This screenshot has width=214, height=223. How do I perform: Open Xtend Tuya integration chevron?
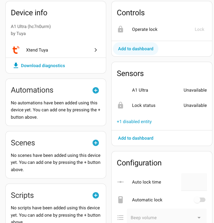96,50
